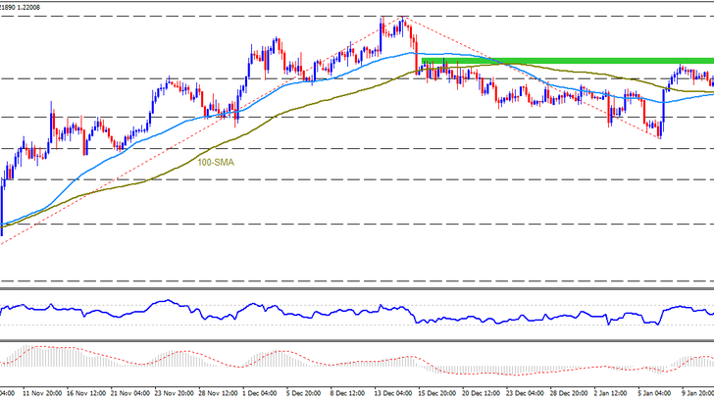Select the green horizontal resistance zone
714x401 pixels.
coord(568,61)
